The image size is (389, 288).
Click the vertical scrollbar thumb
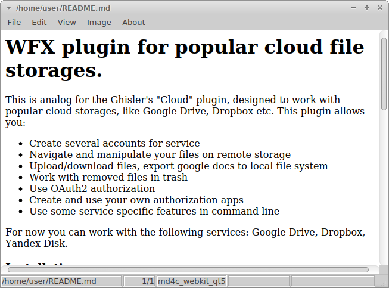384,74
